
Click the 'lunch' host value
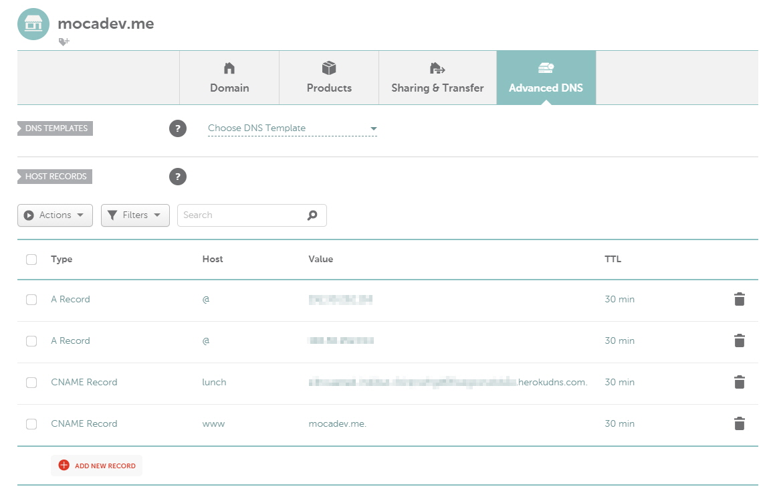214,382
